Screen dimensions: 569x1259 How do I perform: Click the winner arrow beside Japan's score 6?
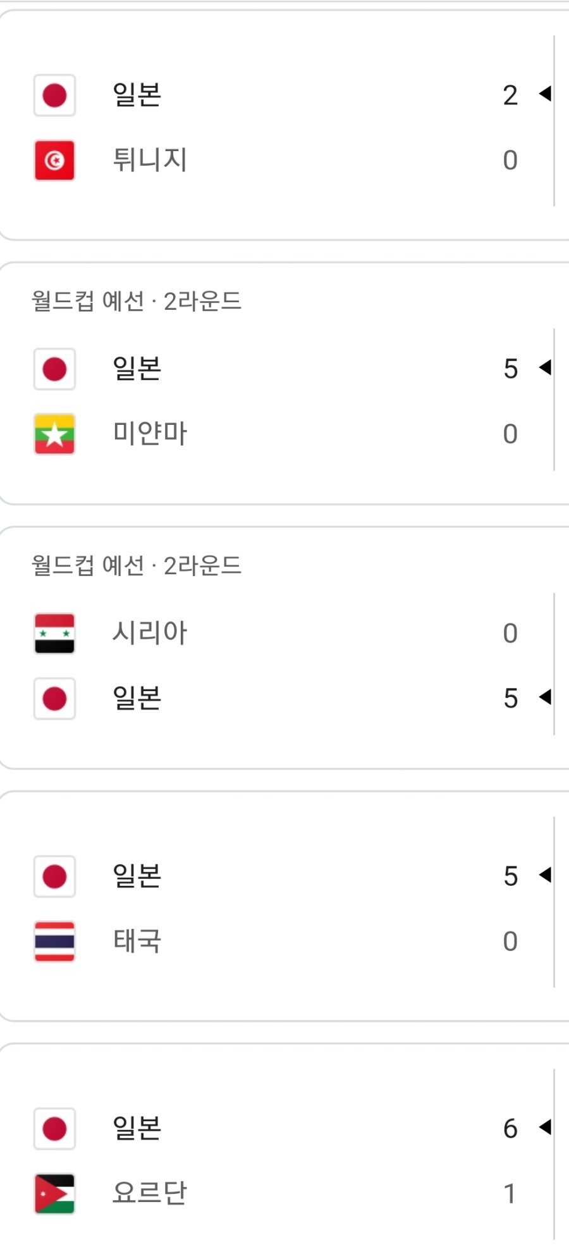pos(545,1127)
